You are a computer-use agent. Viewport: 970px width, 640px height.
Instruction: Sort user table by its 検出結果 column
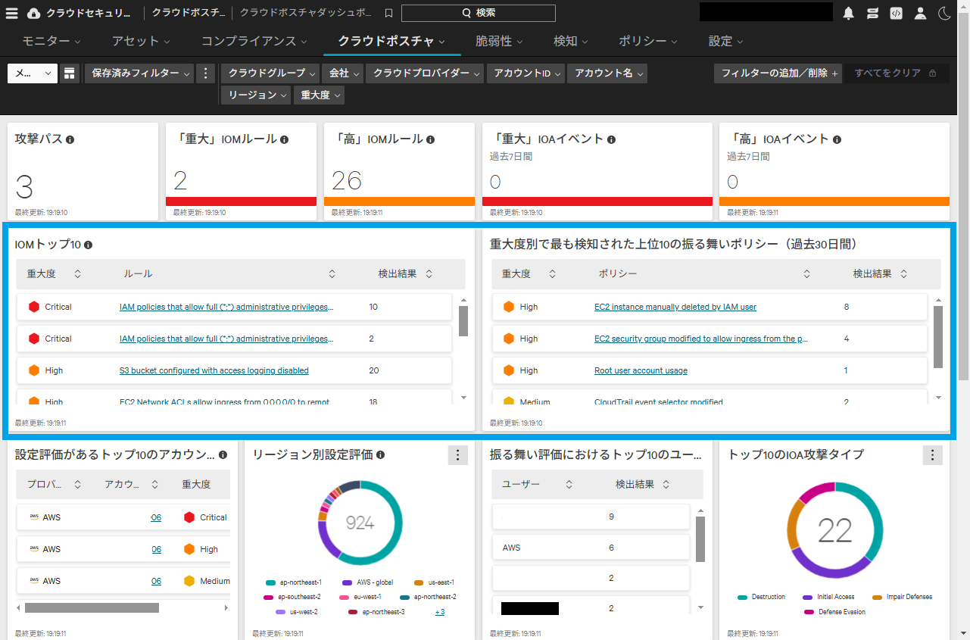click(x=666, y=484)
